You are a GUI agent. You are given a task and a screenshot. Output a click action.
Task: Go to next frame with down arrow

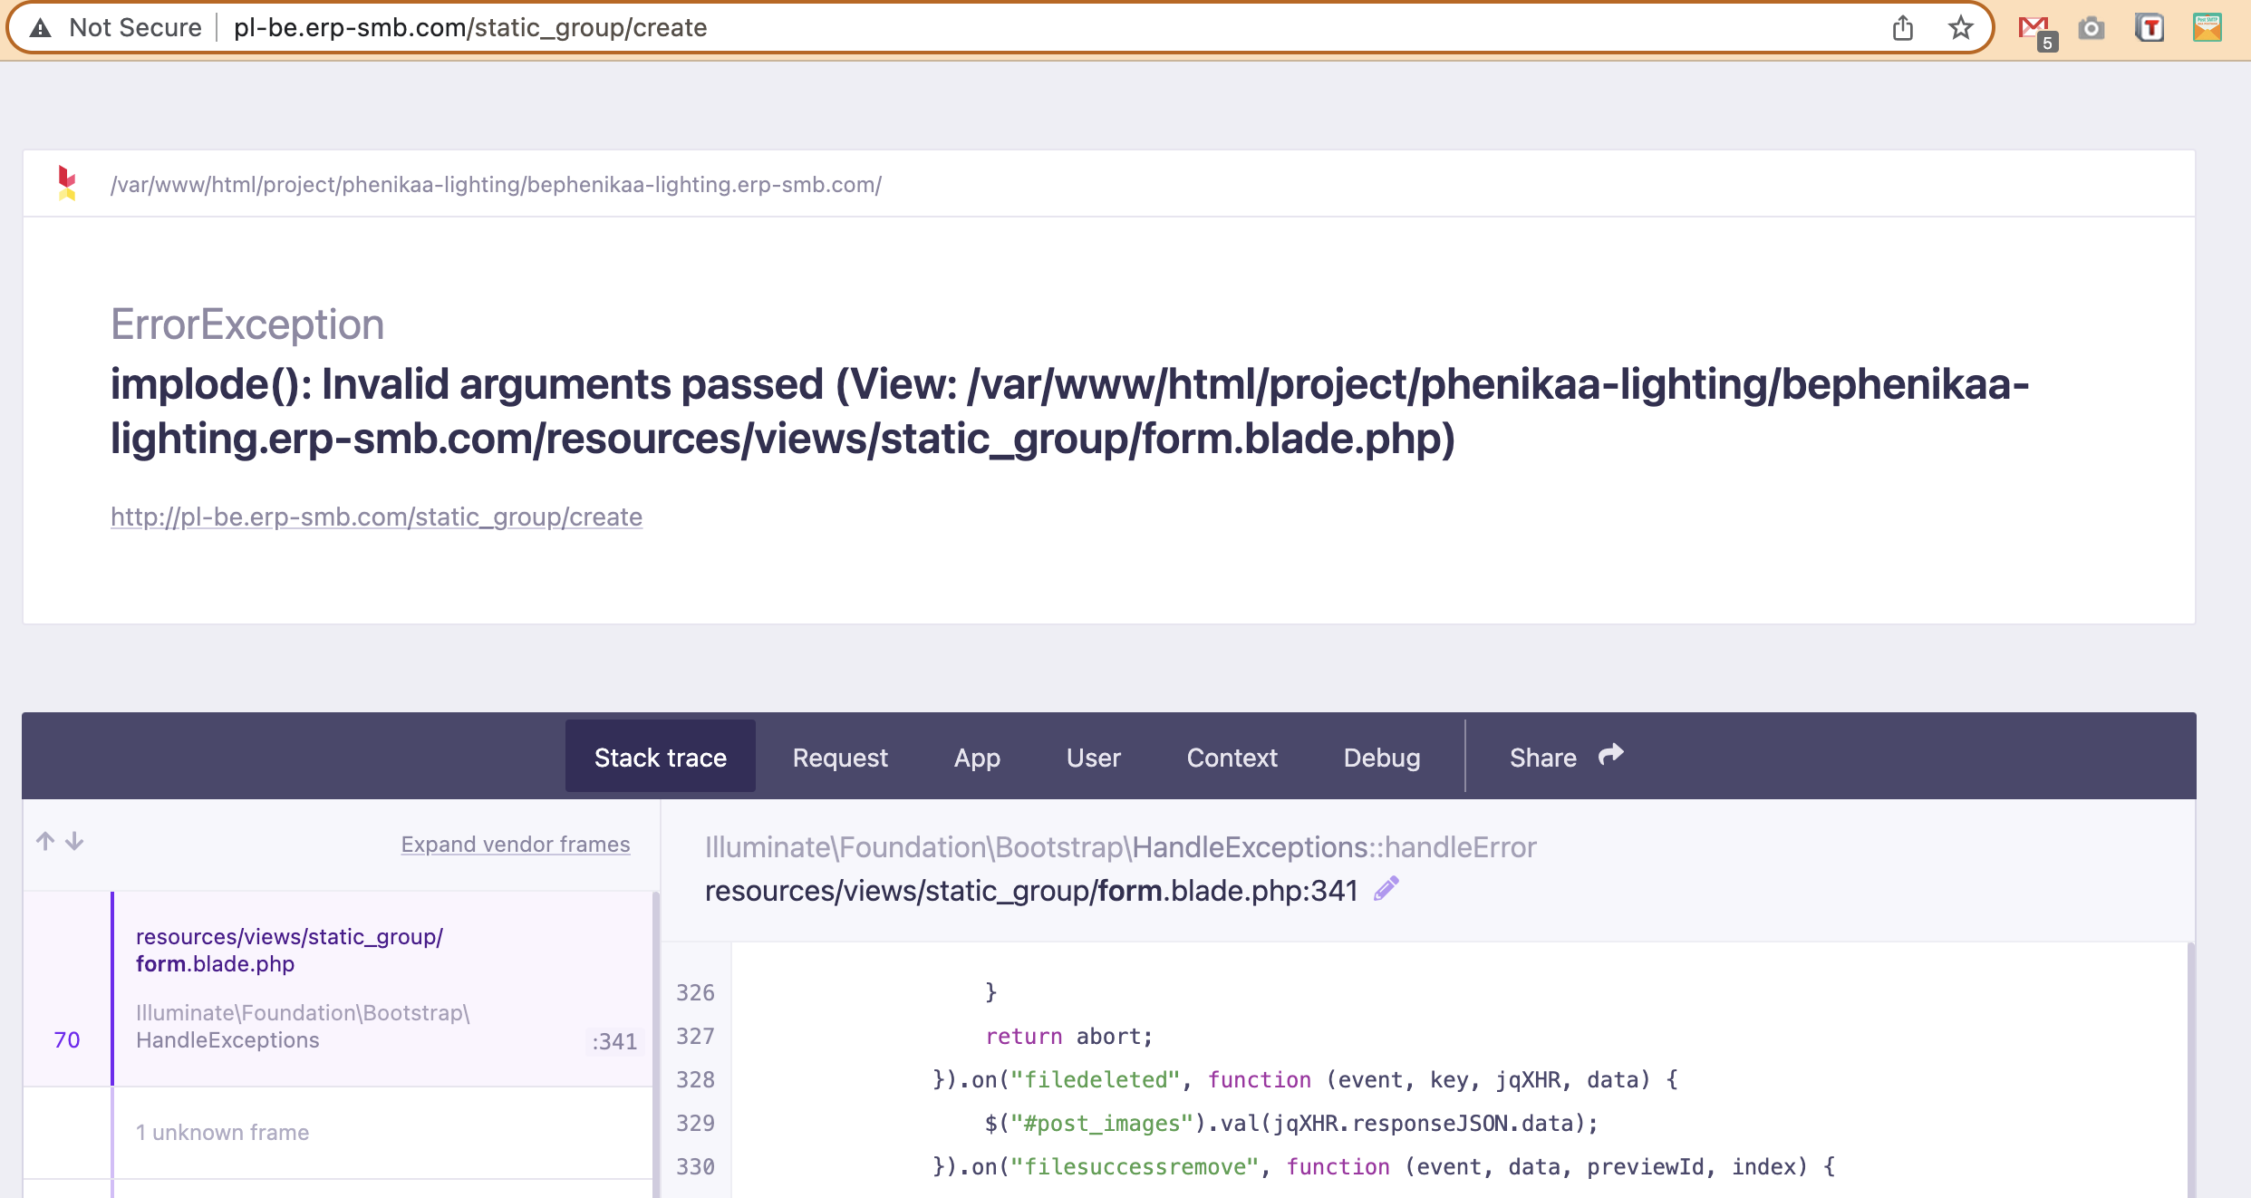tap(75, 841)
